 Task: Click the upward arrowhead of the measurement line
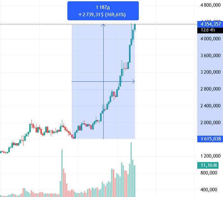(103, 26)
